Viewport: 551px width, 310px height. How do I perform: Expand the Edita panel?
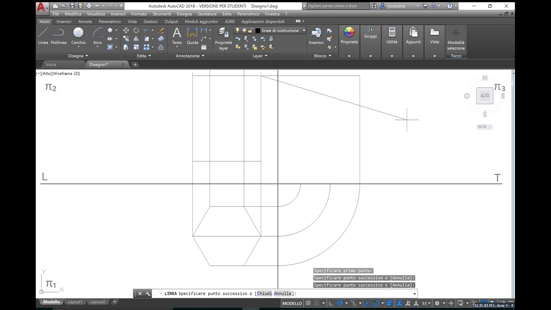tap(144, 56)
